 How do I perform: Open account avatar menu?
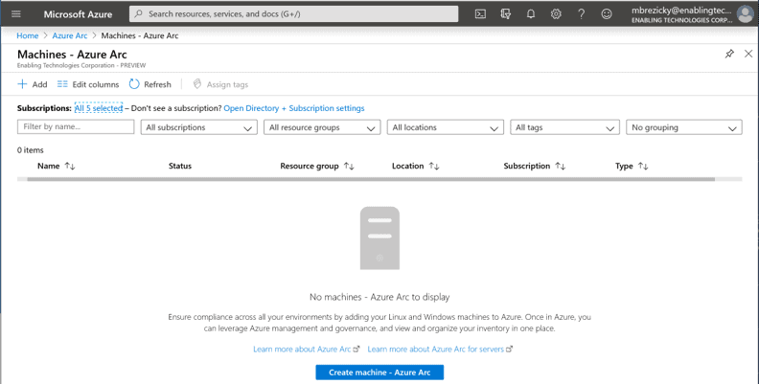tap(745, 14)
